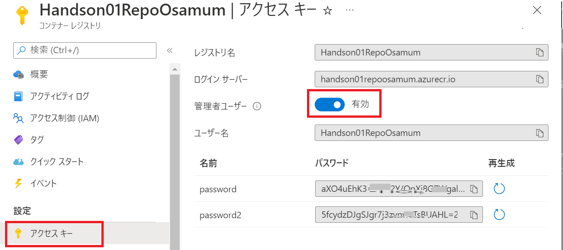Open the more options ellipsis menu

coord(350,10)
